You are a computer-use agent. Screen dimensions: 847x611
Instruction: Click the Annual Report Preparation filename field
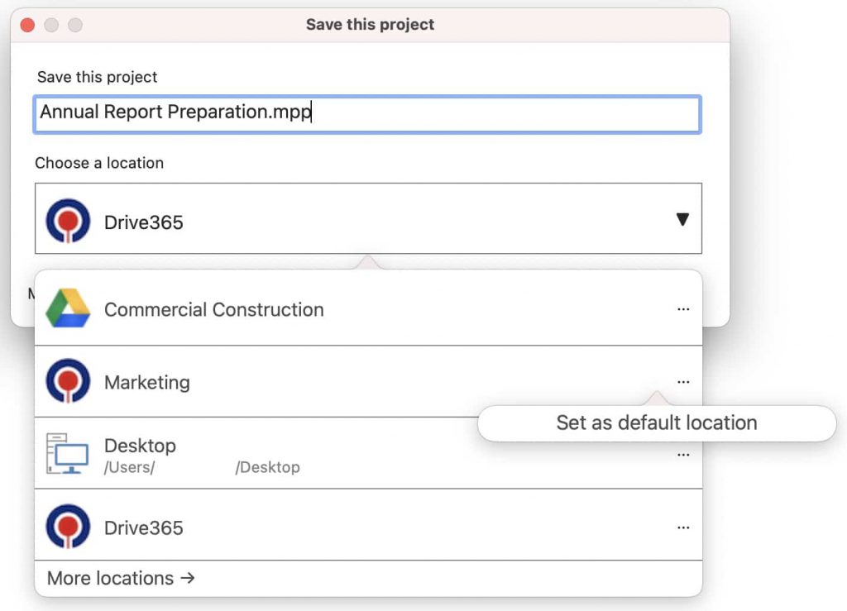click(367, 114)
